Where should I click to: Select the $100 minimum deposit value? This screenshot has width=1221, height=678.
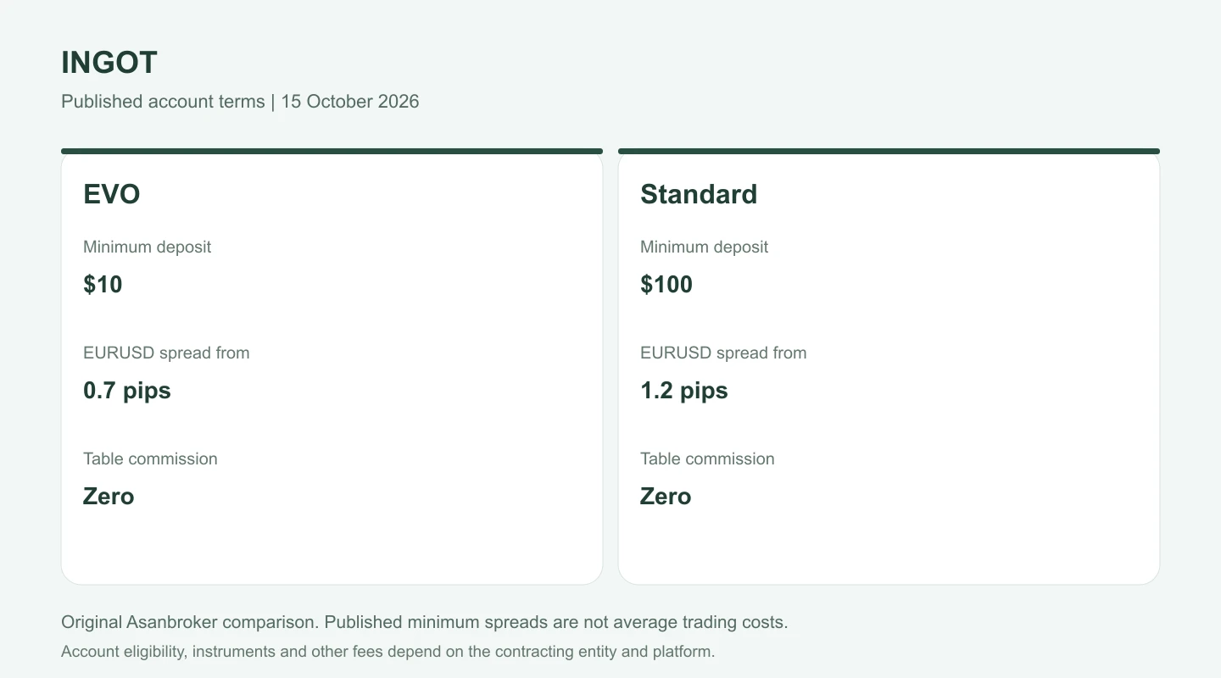pyautogui.click(x=666, y=285)
